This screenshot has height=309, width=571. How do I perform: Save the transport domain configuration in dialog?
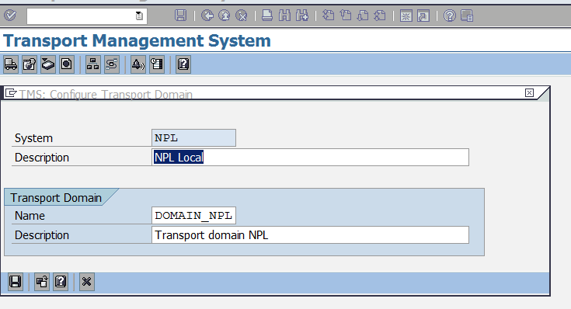[x=16, y=282]
